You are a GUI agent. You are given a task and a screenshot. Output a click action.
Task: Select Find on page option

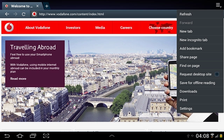pyautogui.click(x=189, y=66)
